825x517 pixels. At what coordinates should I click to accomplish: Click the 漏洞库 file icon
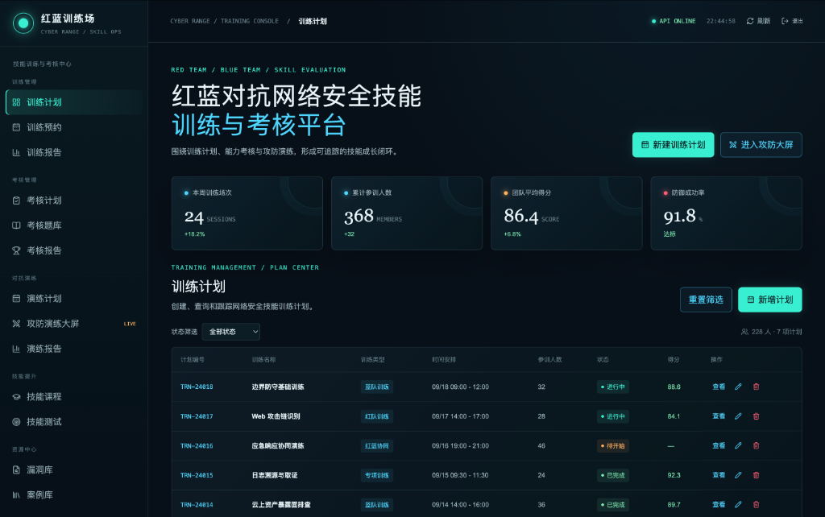click(x=16, y=470)
